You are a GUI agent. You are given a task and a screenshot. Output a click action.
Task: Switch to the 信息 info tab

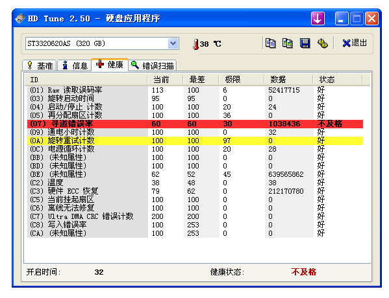(x=75, y=65)
